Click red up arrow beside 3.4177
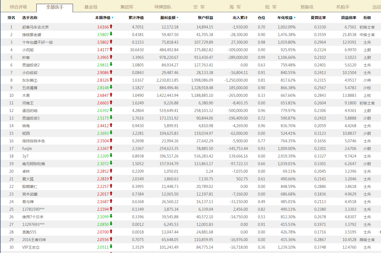This screenshot has width=381, height=253. [111, 49]
